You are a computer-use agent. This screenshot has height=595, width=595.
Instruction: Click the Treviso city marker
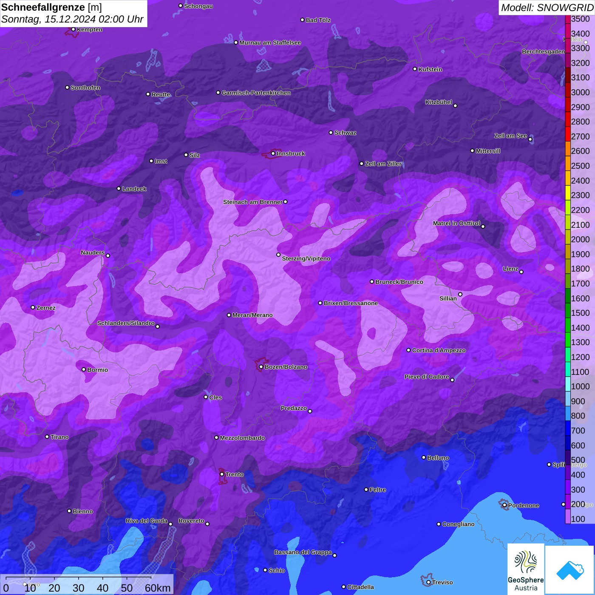428,582
